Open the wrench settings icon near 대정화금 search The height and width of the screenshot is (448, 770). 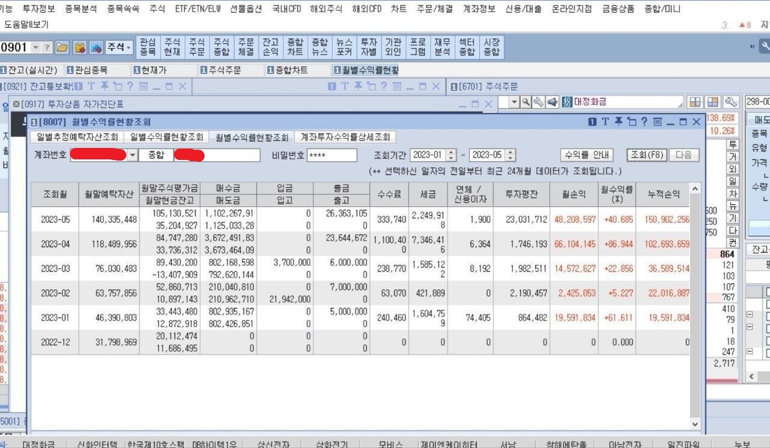[x=538, y=101]
